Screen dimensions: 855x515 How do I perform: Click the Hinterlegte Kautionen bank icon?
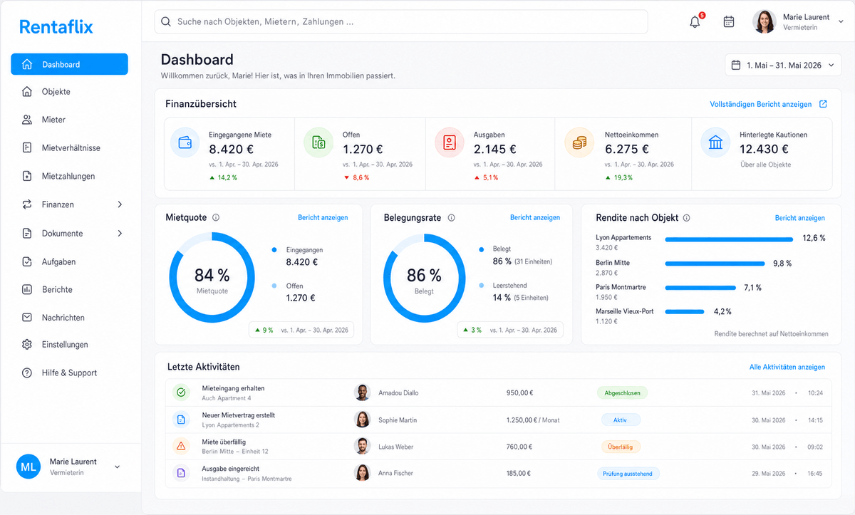[x=715, y=142]
